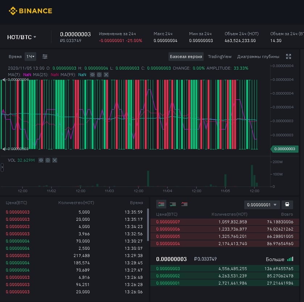The width and height of the screenshot is (304, 302).
Task: Click Больше link in order book
Action: point(275,259)
